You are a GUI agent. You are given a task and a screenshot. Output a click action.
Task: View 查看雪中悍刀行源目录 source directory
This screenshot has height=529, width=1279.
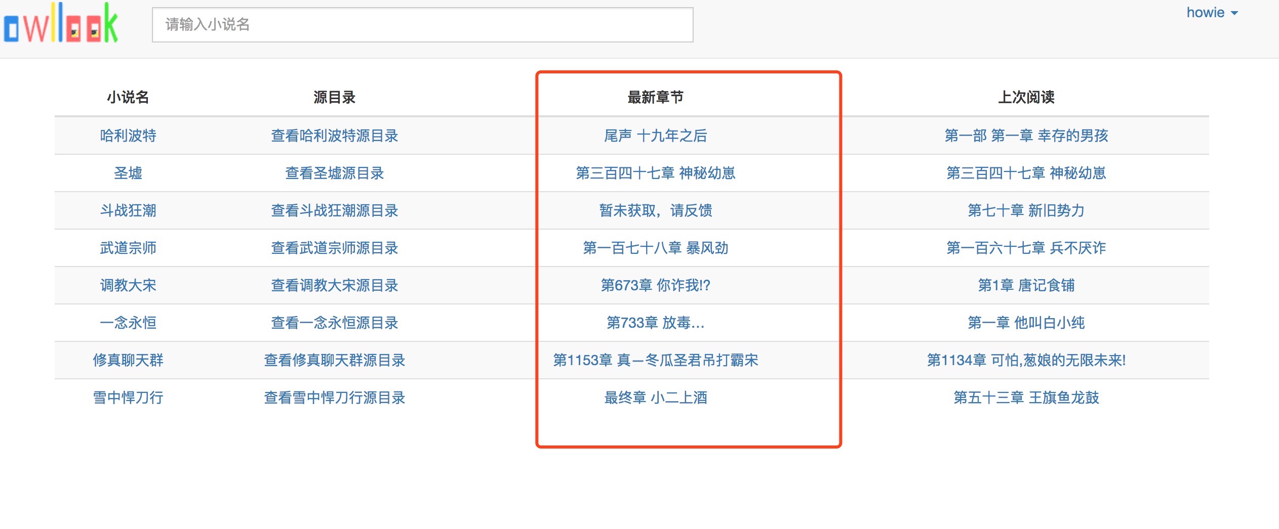click(x=334, y=398)
